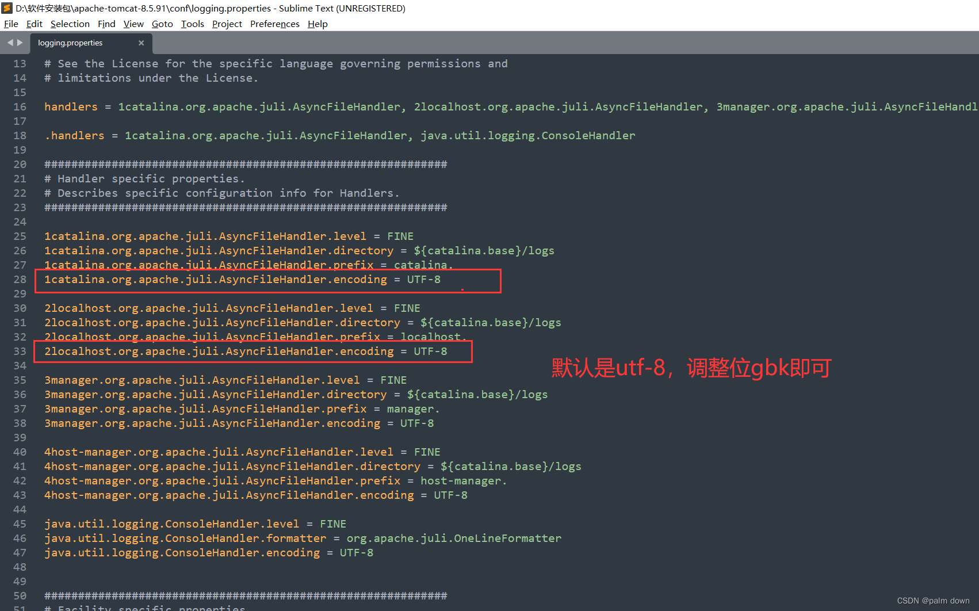Click '3manager.org.apache.juli.AsyncFileHandler.encoding' key
The image size is (979, 611).
[x=212, y=423]
